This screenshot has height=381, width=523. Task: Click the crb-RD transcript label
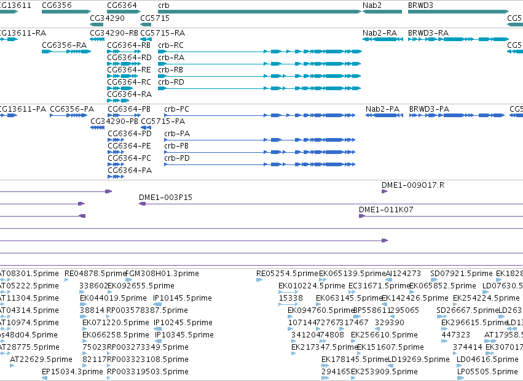click(x=171, y=82)
